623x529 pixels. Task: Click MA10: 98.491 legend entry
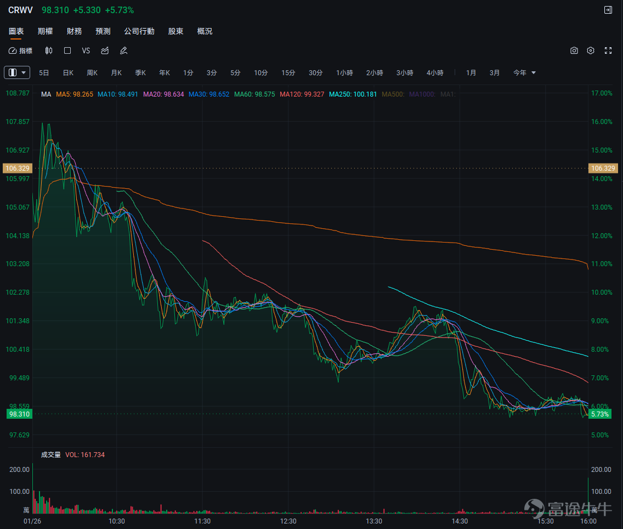(117, 94)
